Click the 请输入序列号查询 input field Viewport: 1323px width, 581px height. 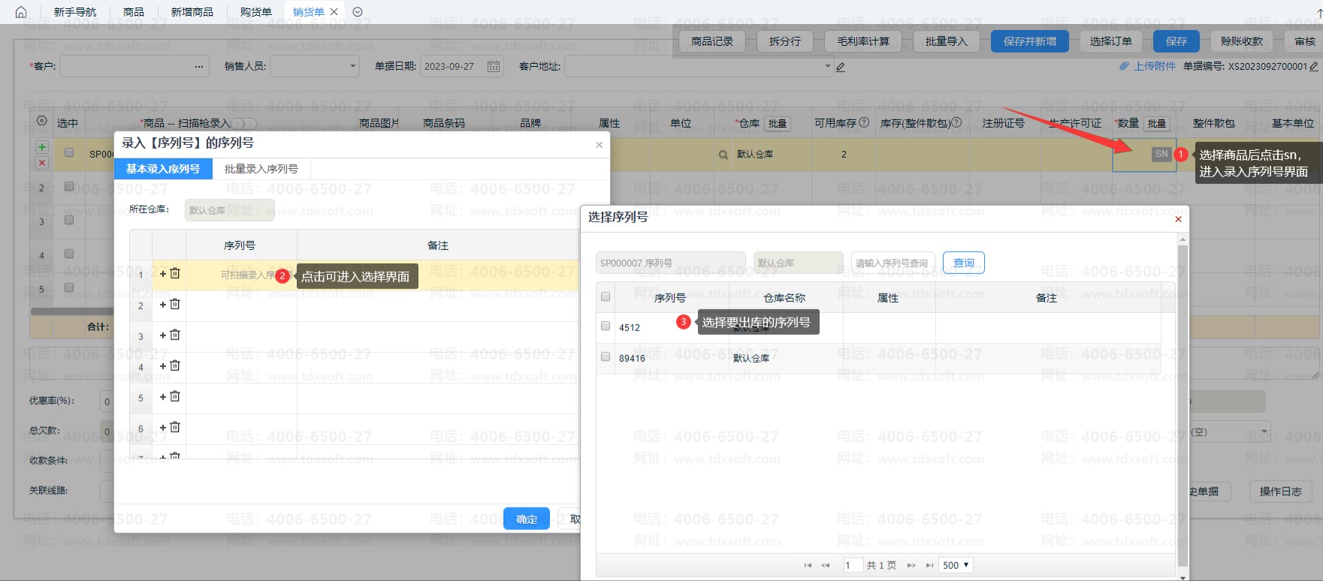(x=892, y=263)
